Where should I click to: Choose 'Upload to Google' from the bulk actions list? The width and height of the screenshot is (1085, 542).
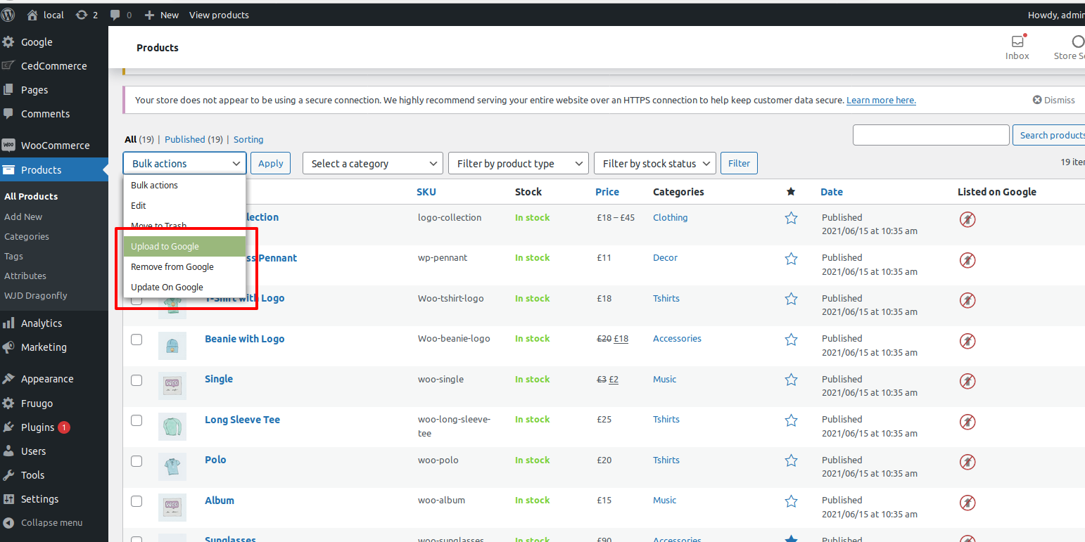(184, 247)
